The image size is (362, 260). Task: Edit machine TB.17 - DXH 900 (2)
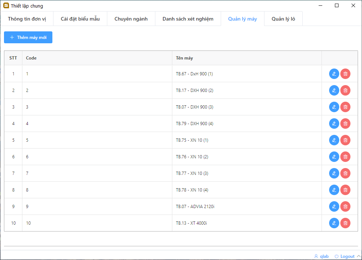[x=334, y=91]
